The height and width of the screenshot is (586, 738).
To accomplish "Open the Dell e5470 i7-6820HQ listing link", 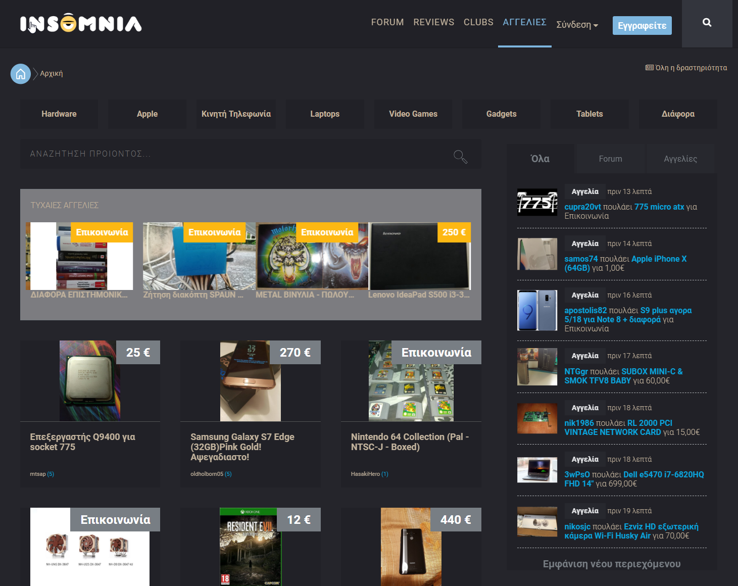I will (634, 479).
